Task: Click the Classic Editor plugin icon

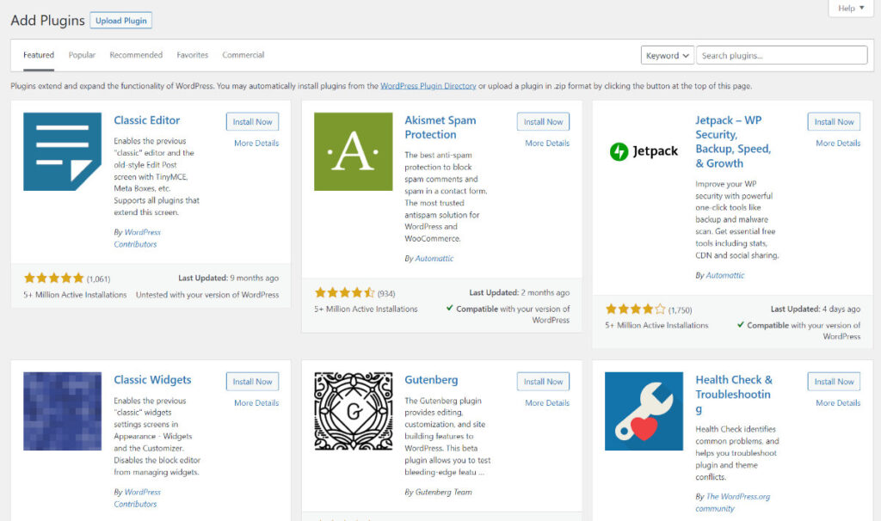Action: (62, 151)
